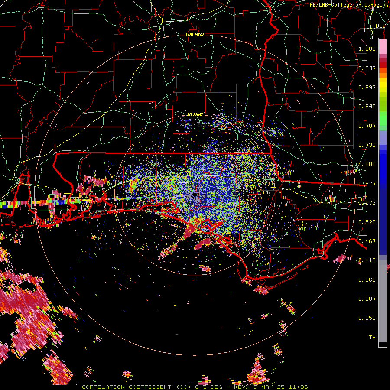
Task: Select the 0.947 legend value
Action: [x=367, y=68]
